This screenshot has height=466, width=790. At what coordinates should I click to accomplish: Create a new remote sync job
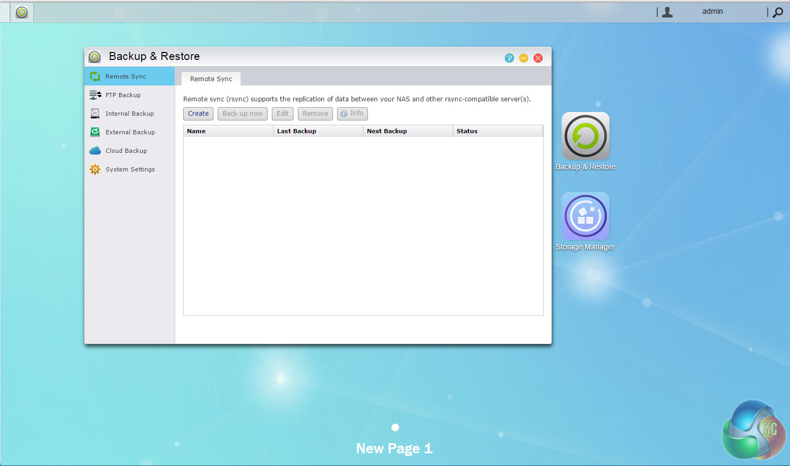tap(199, 114)
